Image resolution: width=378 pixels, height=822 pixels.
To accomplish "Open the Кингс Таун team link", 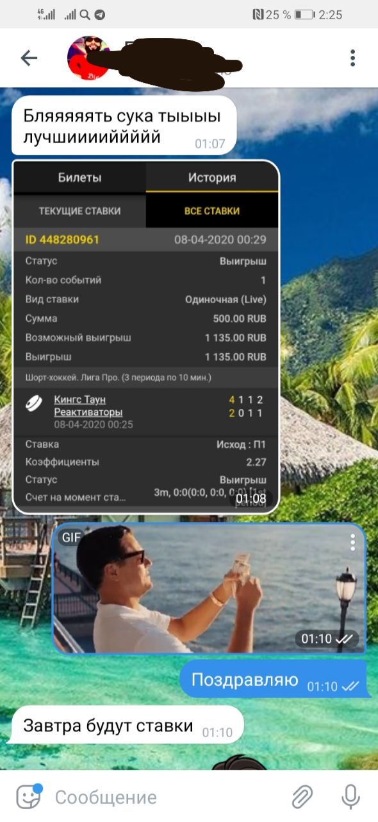I will tap(79, 399).
